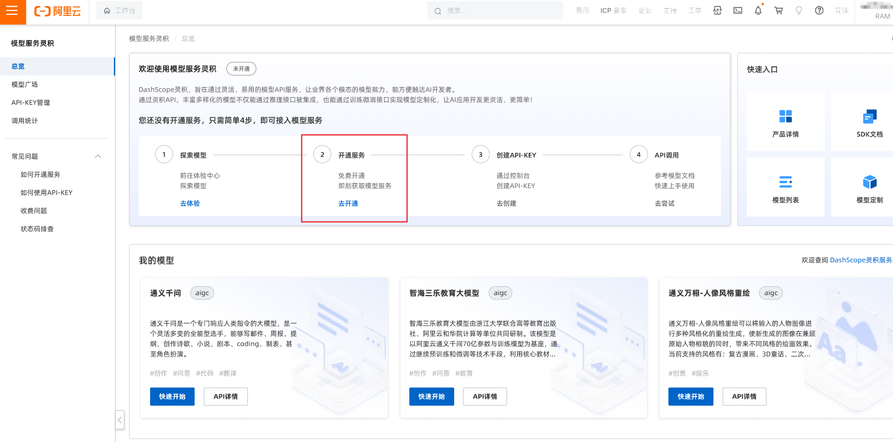
Task: Click step number 3 circle 创建API-KEY
Action: tap(480, 155)
